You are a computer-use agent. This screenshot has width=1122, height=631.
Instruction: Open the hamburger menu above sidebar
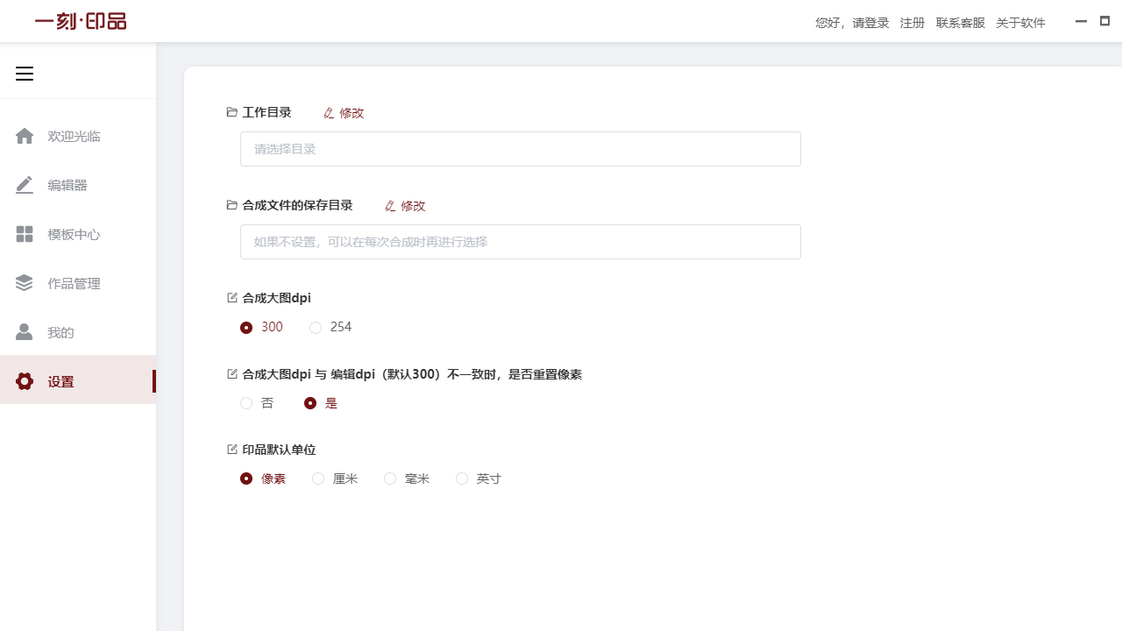coord(25,74)
